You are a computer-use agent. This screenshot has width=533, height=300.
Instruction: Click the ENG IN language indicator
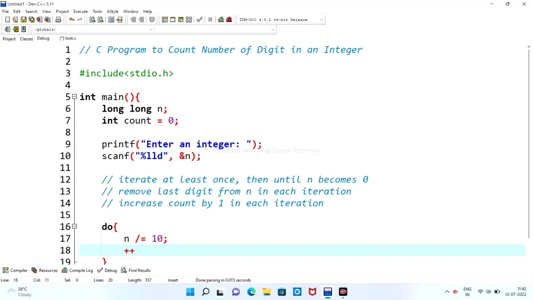tap(467, 292)
